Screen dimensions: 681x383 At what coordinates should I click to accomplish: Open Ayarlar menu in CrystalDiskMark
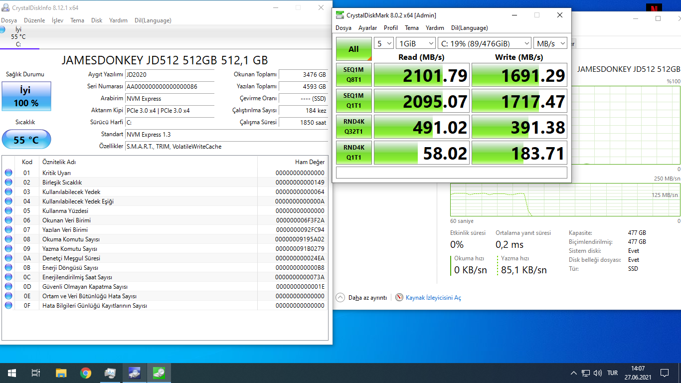pos(368,28)
